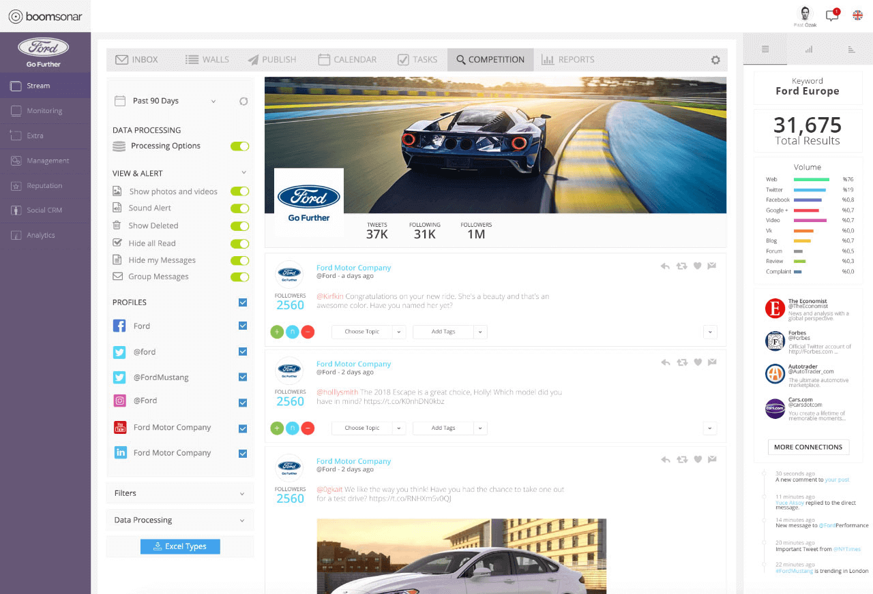The height and width of the screenshot is (594, 873).
Task: Click the MORE CONNECTIONS button
Action: click(808, 447)
